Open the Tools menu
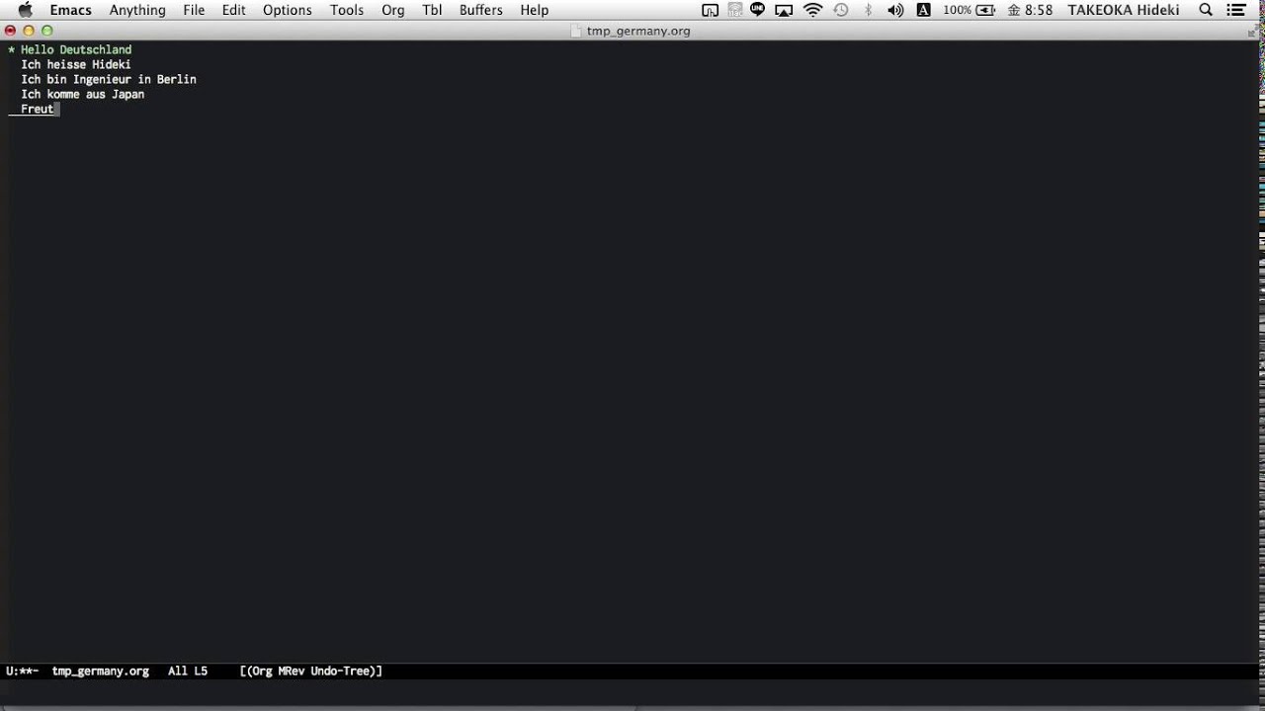The height and width of the screenshot is (711, 1265). pyautogui.click(x=347, y=10)
